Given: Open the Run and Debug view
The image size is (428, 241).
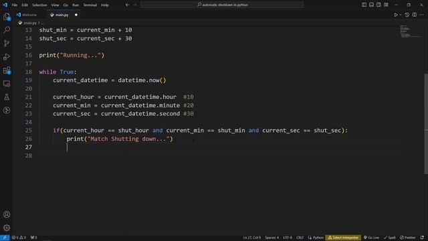Looking at the screenshot, I should tap(7, 56).
